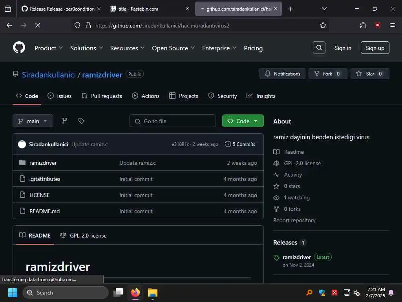This screenshot has width=402, height=302.
Task: Open the green Code dropdown
Action: point(243,121)
